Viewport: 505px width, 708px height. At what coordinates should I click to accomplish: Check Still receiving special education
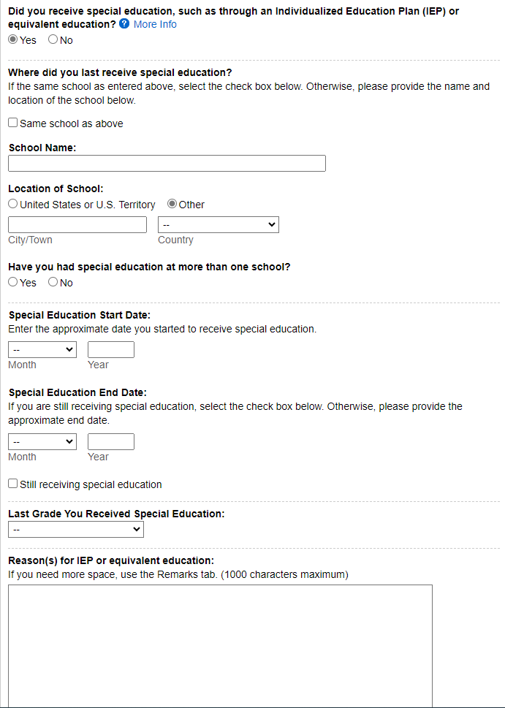[x=13, y=484]
